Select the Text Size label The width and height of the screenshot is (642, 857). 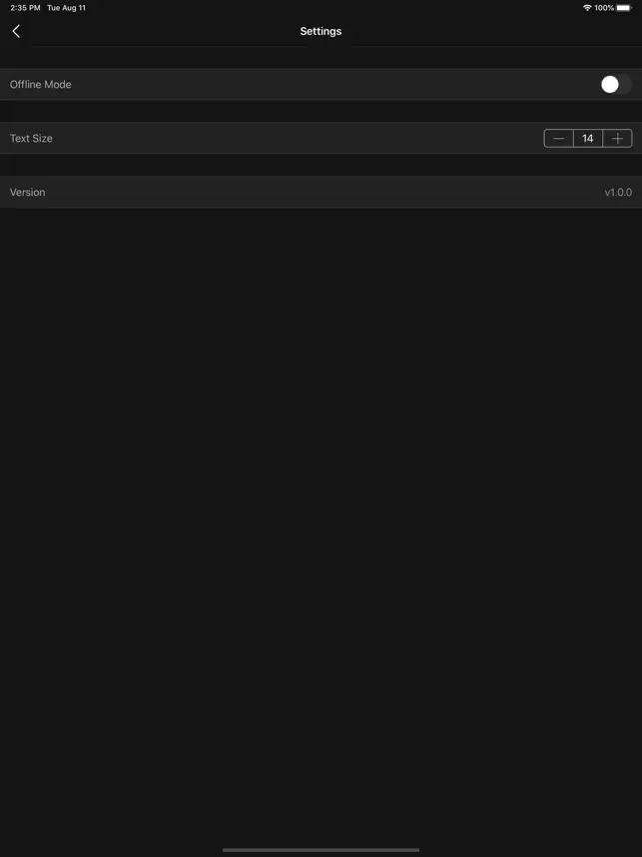click(x=31, y=138)
